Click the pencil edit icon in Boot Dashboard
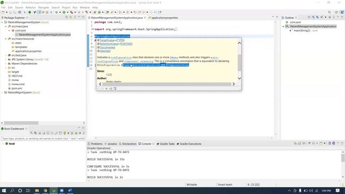 56,133
